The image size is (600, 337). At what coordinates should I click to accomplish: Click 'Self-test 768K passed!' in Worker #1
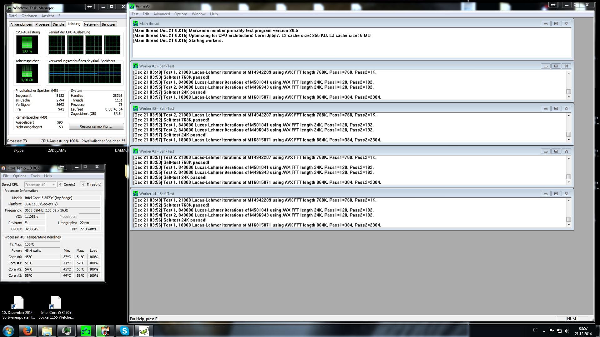(186, 77)
